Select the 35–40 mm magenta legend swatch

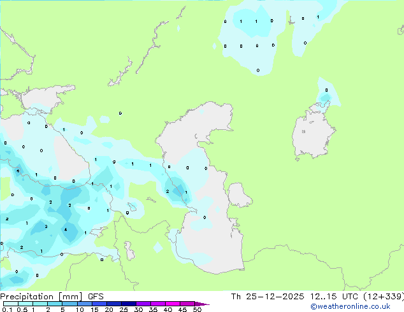(x=157, y=304)
